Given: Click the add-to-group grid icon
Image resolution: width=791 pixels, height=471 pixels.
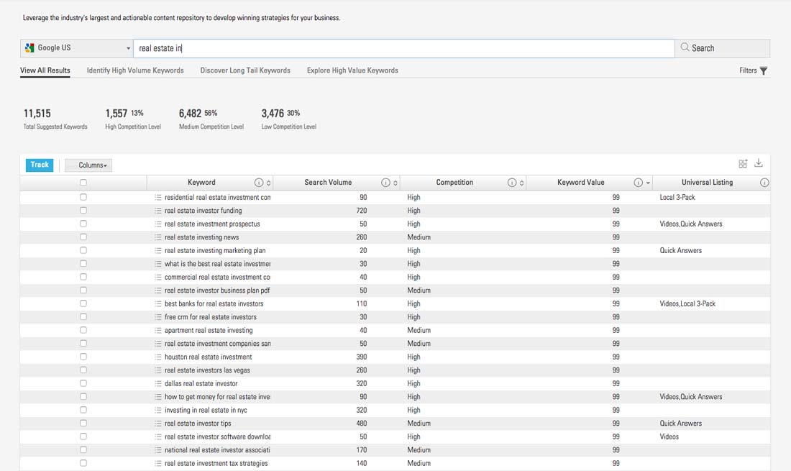Looking at the screenshot, I should click(x=743, y=164).
